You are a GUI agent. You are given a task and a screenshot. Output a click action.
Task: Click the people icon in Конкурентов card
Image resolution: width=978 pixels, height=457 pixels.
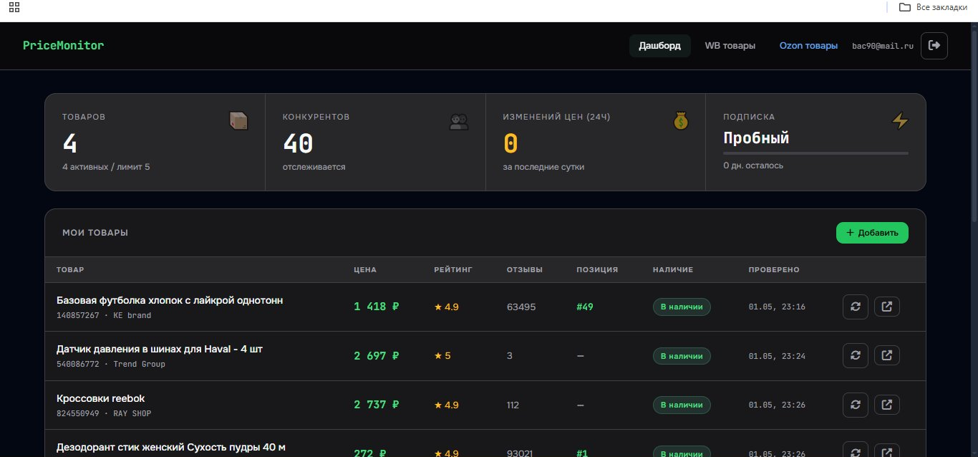coord(459,122)
